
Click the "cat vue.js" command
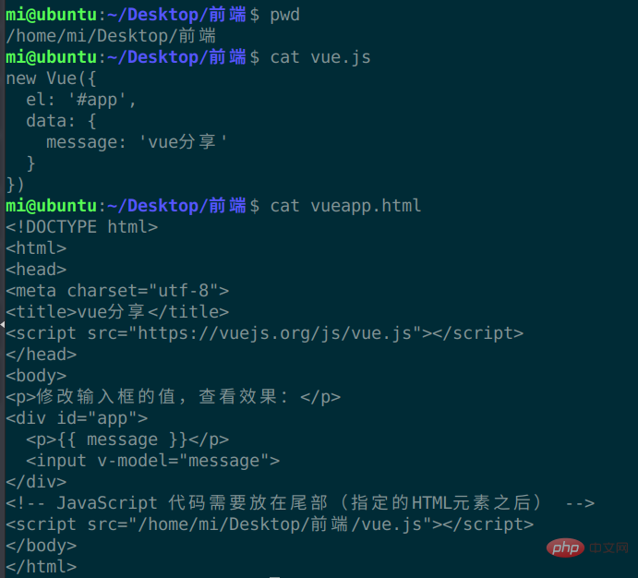tap(320, 57)
